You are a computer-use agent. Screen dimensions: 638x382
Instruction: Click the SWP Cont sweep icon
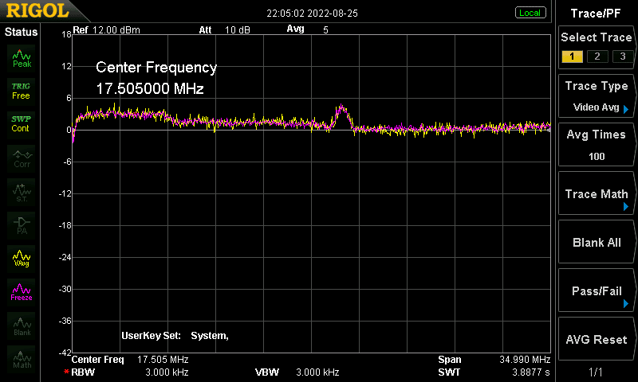(22, 124)
